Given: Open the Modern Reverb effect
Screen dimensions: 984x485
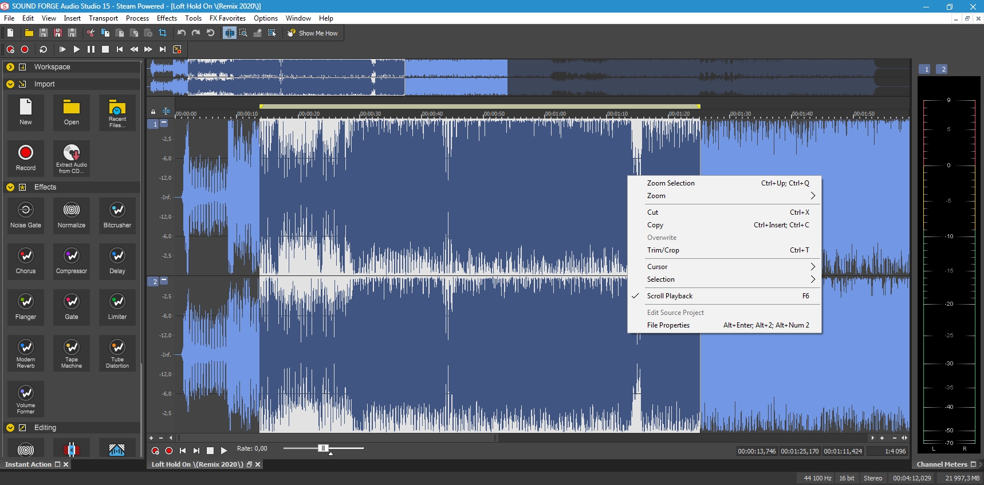Looking at the screenshot, I should 26,352.
